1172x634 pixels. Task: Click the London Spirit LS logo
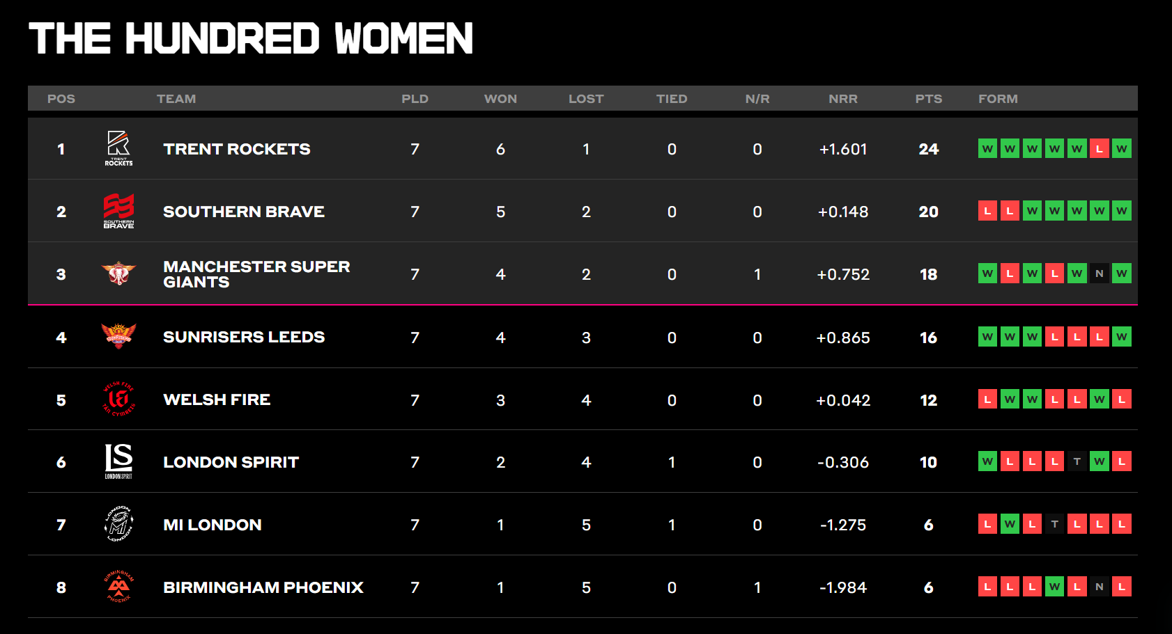118,461
